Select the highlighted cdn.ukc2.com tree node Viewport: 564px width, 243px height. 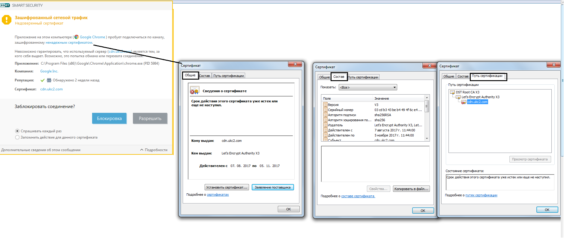click(x=478, y=102)
